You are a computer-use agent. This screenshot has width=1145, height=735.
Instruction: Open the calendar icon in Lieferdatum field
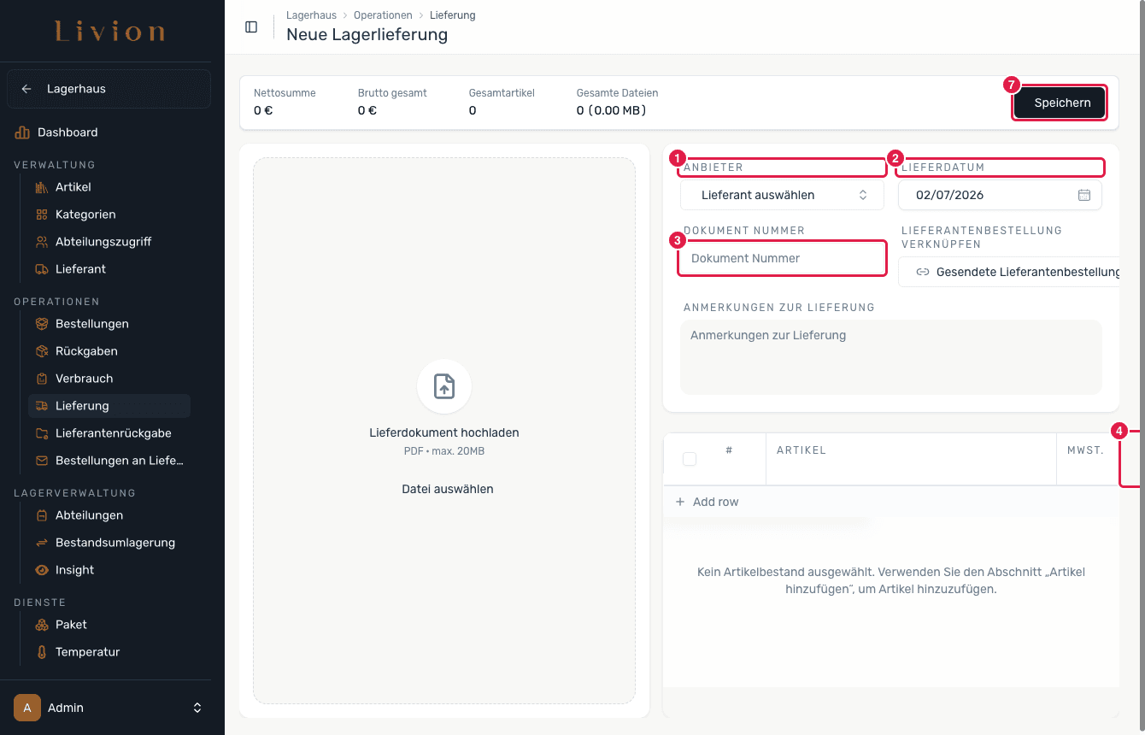point(1084,195)
